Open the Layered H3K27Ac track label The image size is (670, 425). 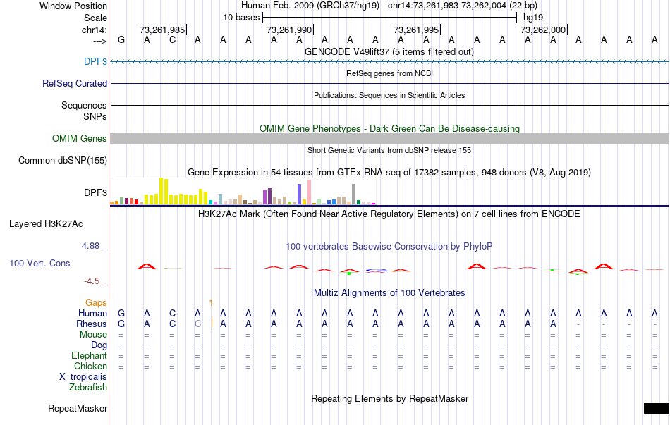(x=46, y=224)
